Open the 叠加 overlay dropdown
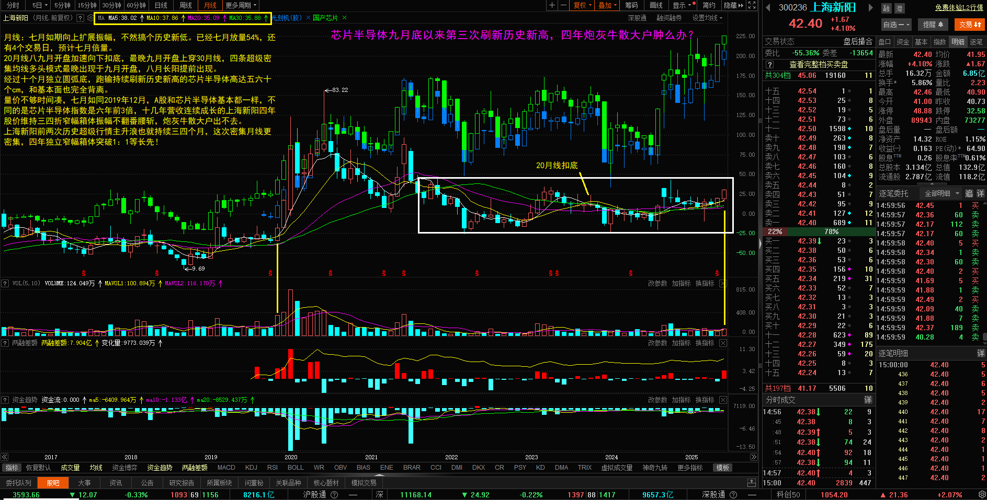The width and height of the screenshot is (987, 500). pos(607,5)
